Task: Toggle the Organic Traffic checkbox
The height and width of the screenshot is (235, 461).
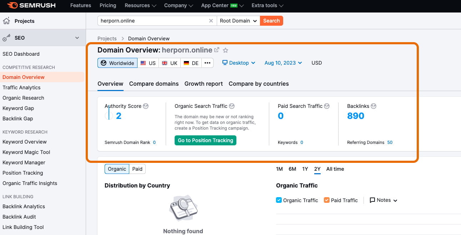Action: pyautogui.click(x=279, y=200)
